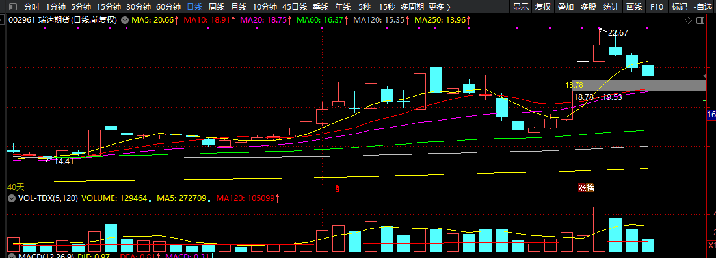Select the 周线 period tab
Viewport: 716px width, 258px height.
(x=216, y=7)
